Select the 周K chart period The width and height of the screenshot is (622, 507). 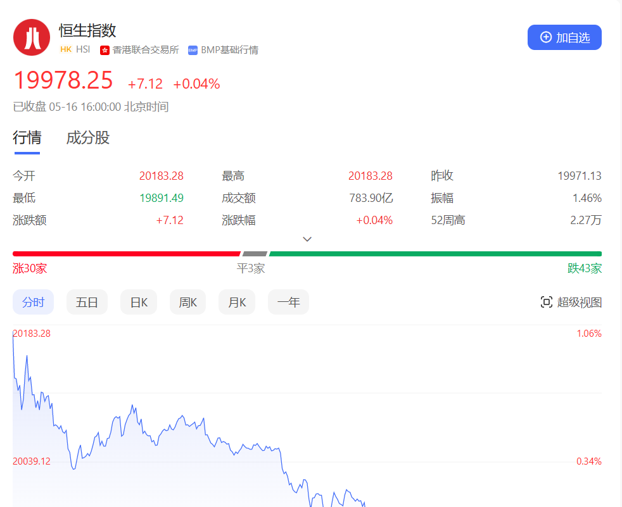[187, 302]
